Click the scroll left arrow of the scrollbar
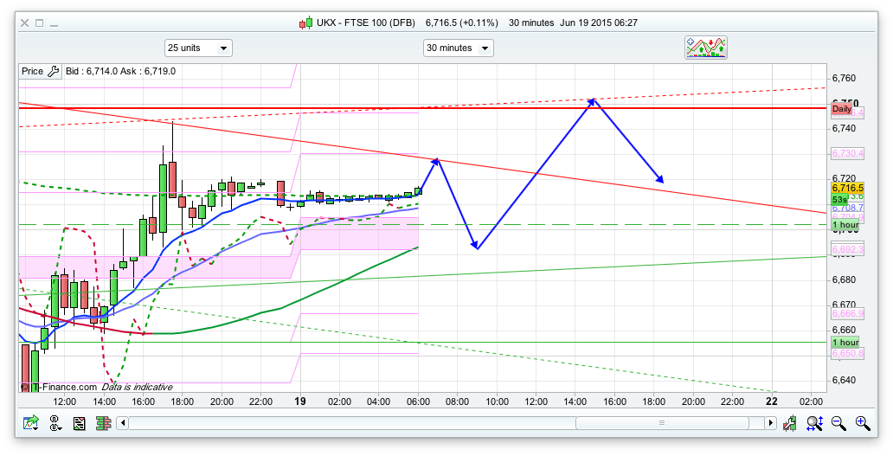The image size is (893, 456). [x=123, y=423]
